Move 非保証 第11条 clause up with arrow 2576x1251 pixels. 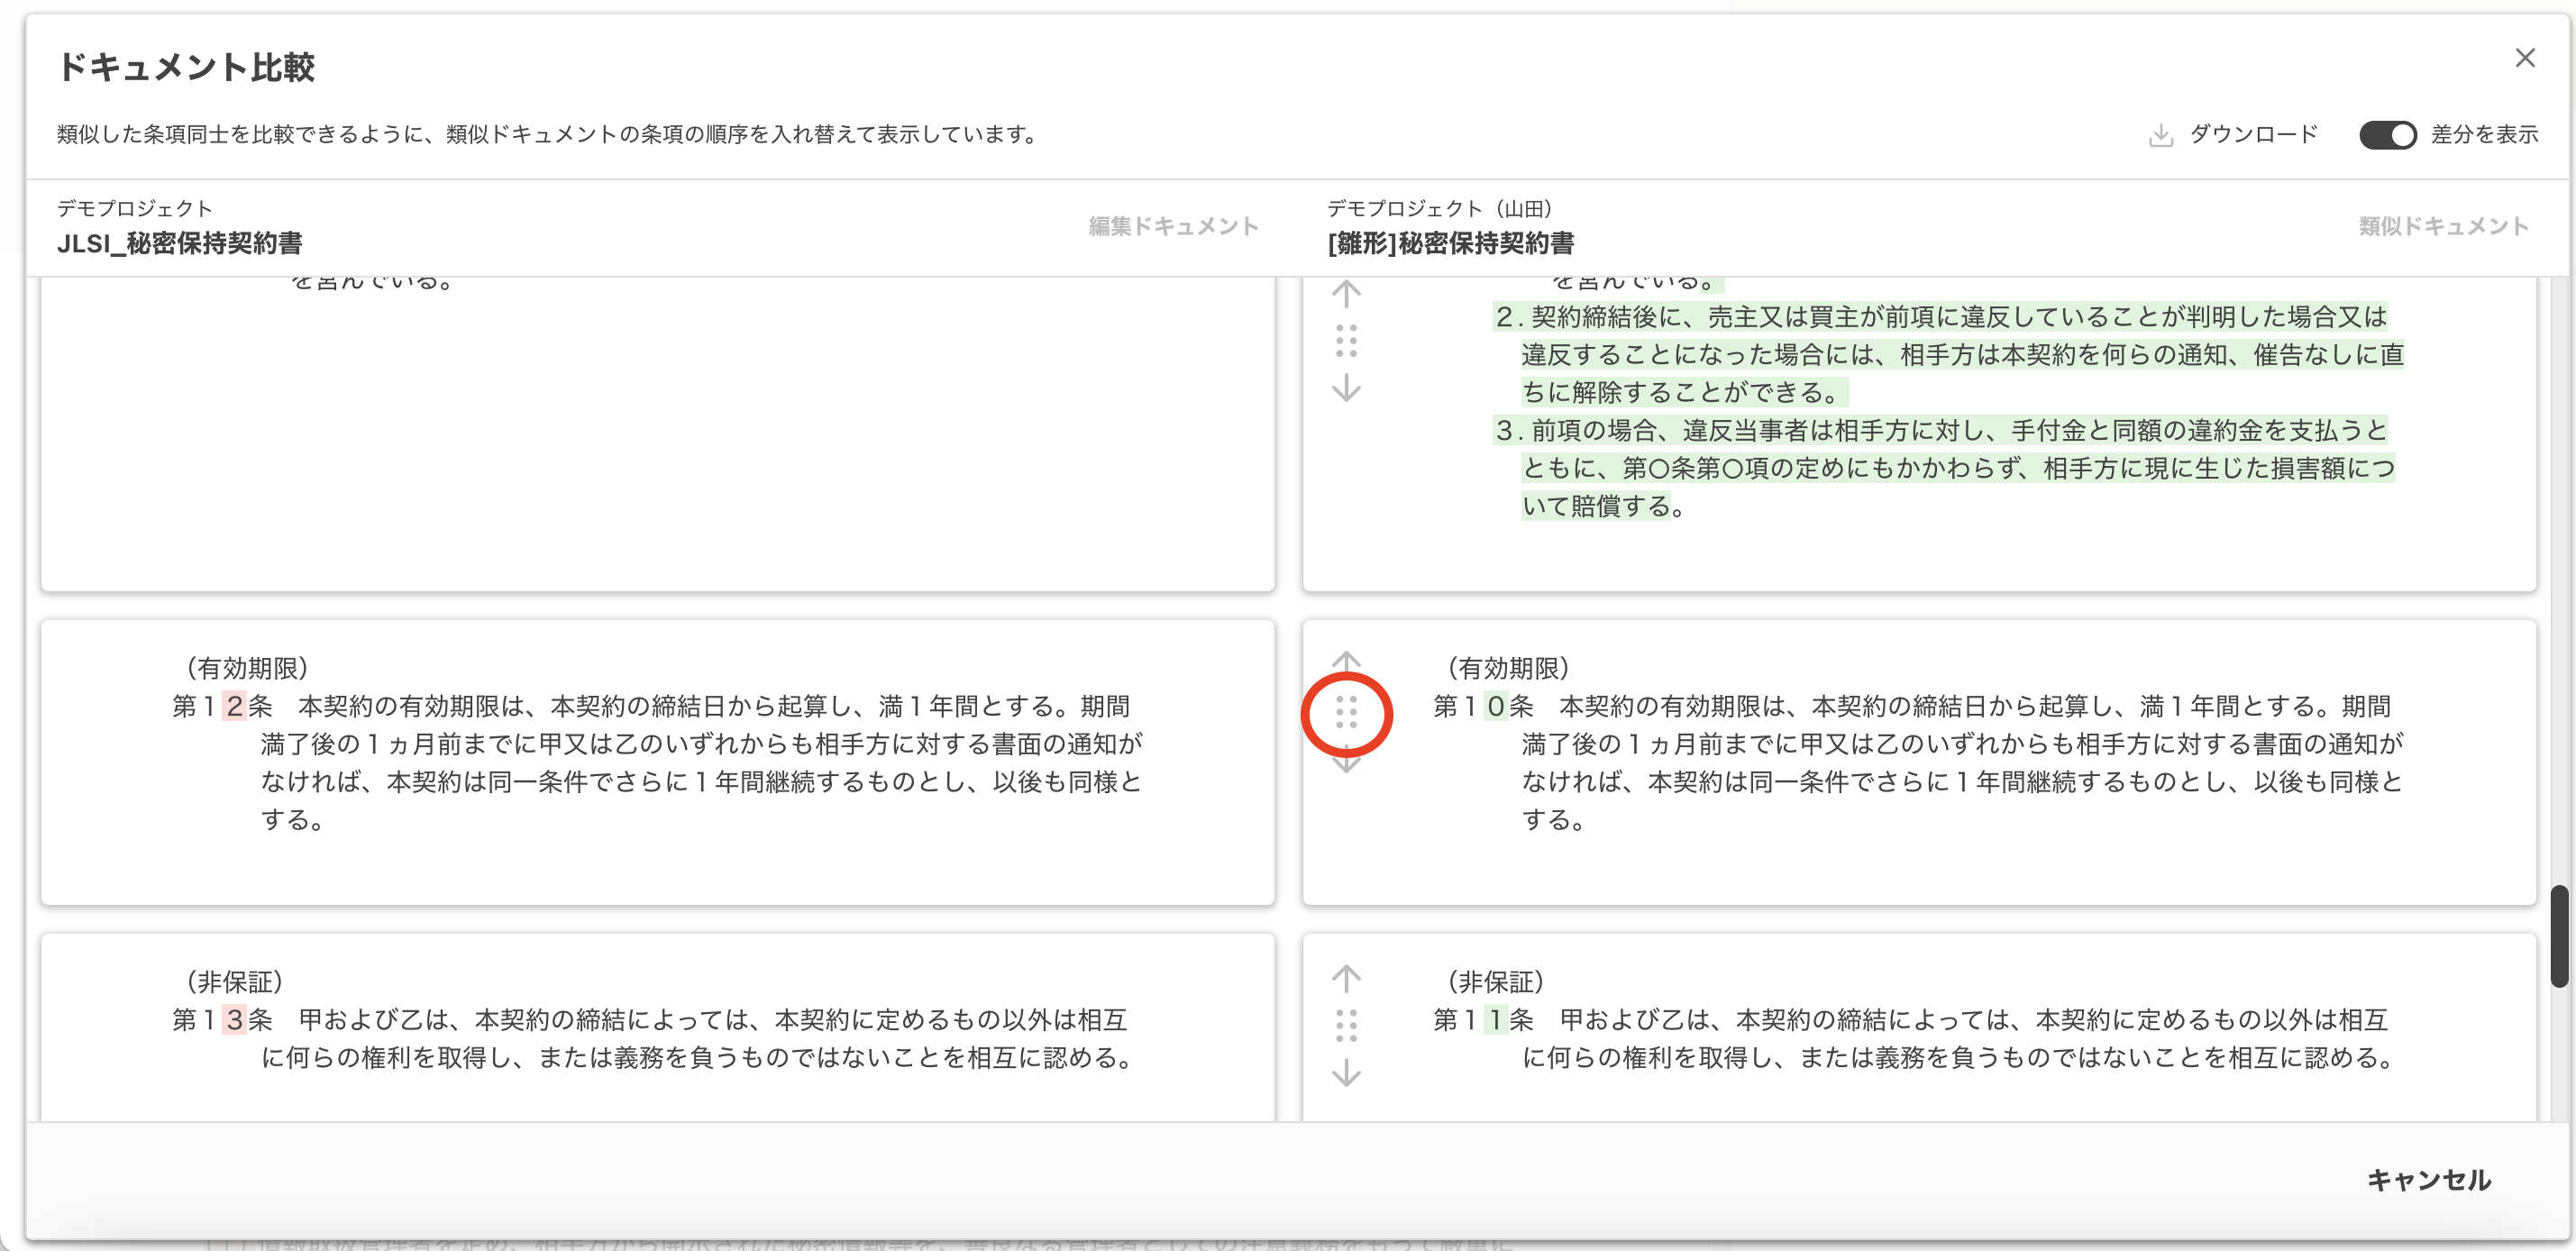(1346, 978)
